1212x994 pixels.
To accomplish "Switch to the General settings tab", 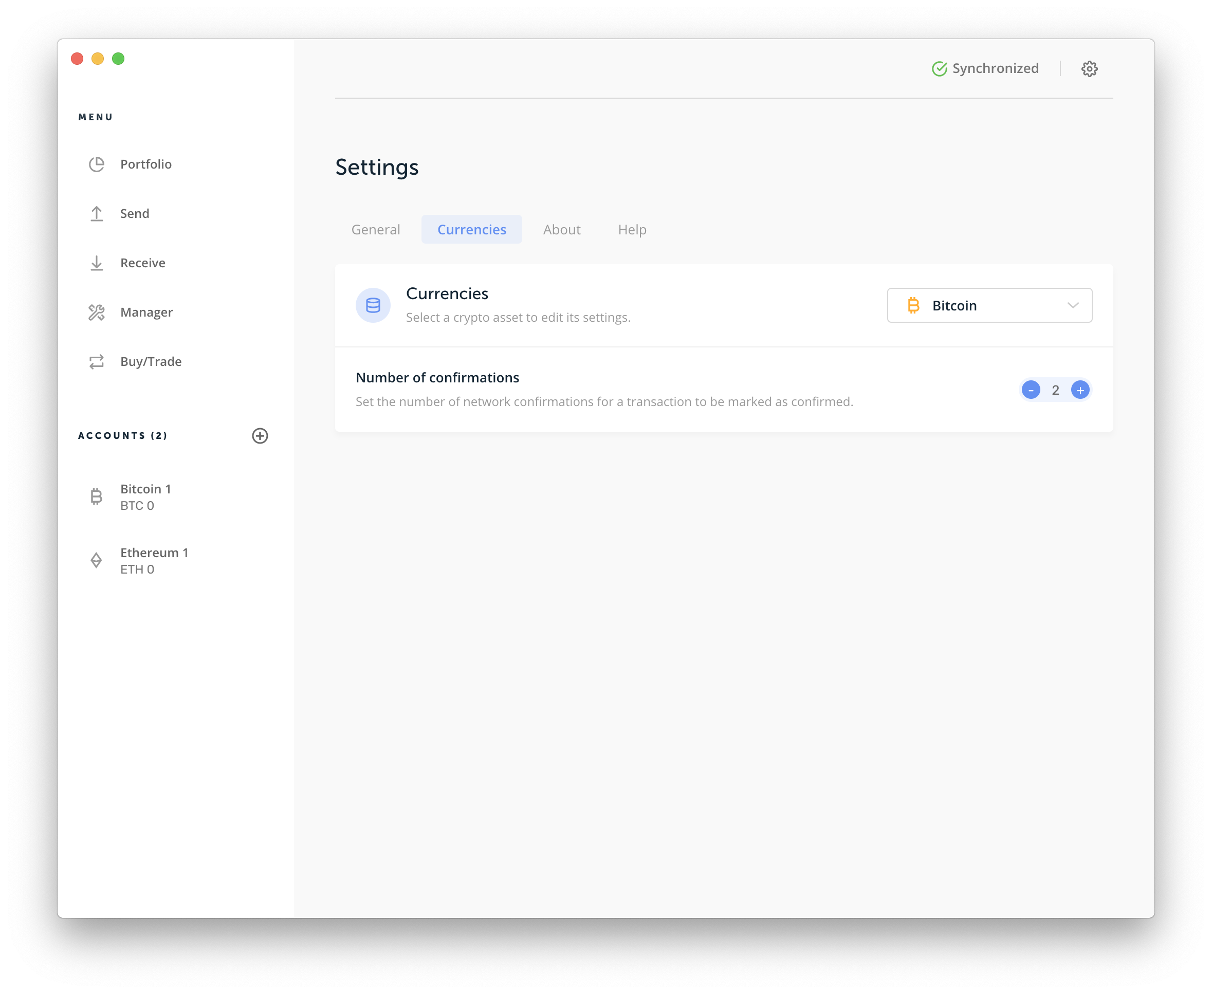I will tap(376, 230).
